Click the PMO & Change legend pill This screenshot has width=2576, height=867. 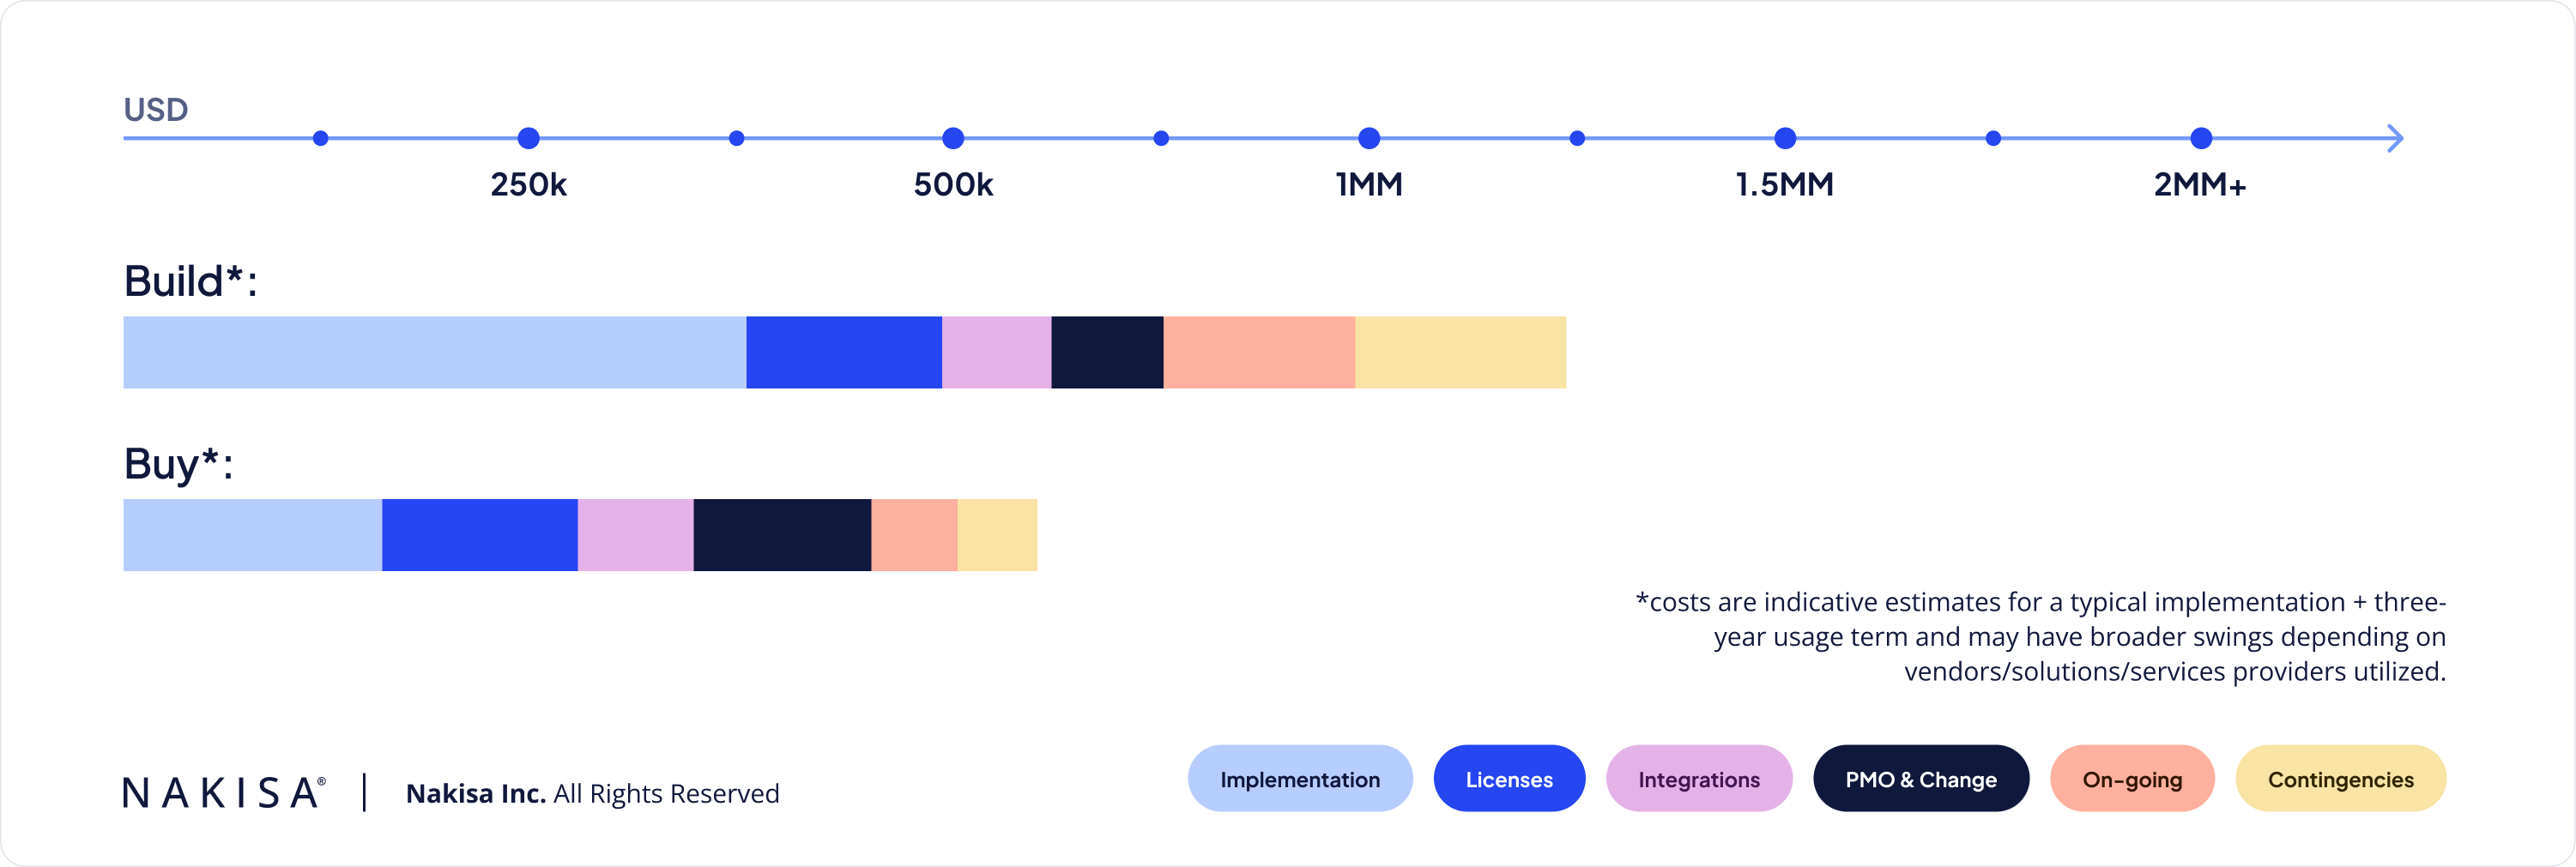tap(1920, 780)
